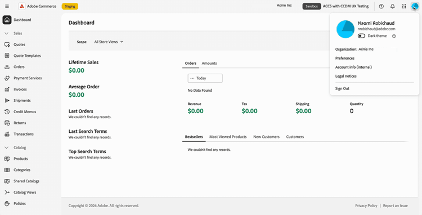
Task: Click the Categories sidebar icon
Action: 7,170
